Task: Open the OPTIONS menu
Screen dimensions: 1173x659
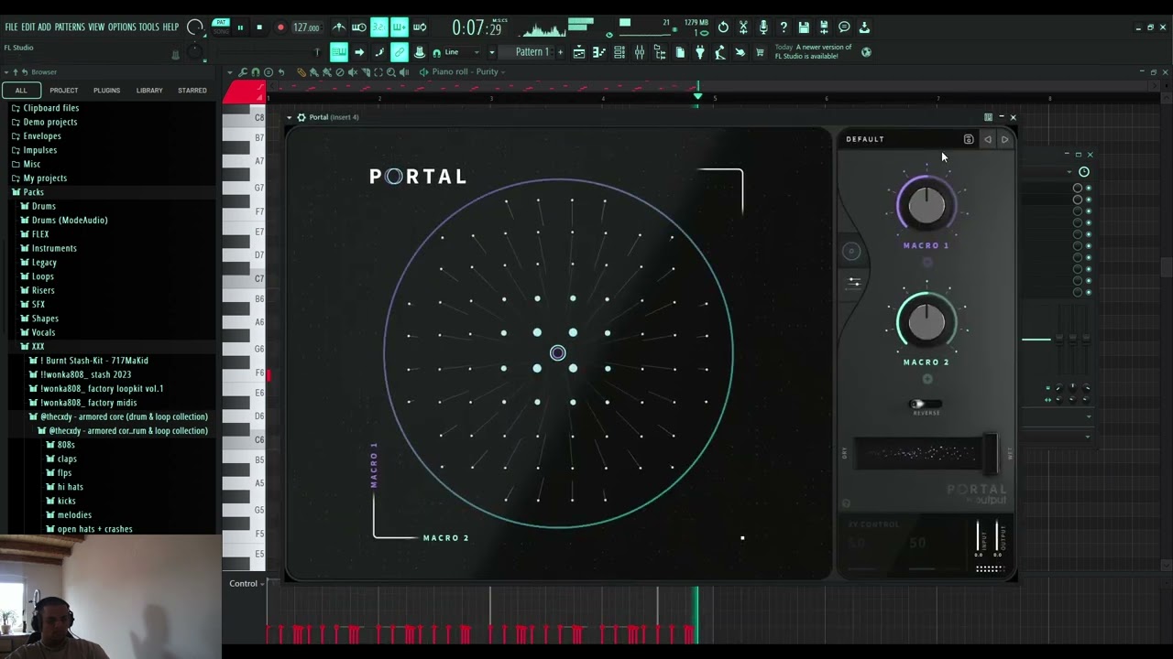Action: coord(122,27)
